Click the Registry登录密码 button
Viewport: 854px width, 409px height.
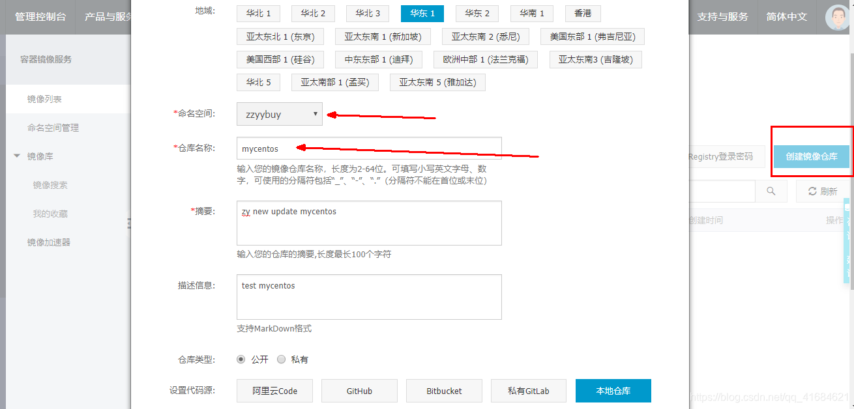point(722,156)
